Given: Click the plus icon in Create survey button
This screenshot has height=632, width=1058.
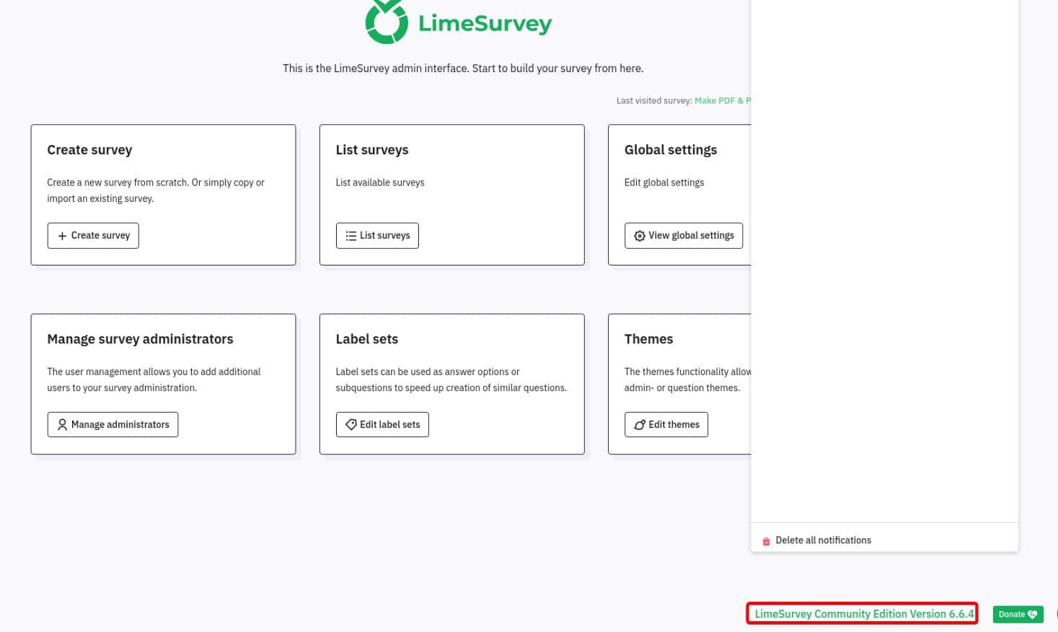Looking at the screenshot, I should click(62, 236).
